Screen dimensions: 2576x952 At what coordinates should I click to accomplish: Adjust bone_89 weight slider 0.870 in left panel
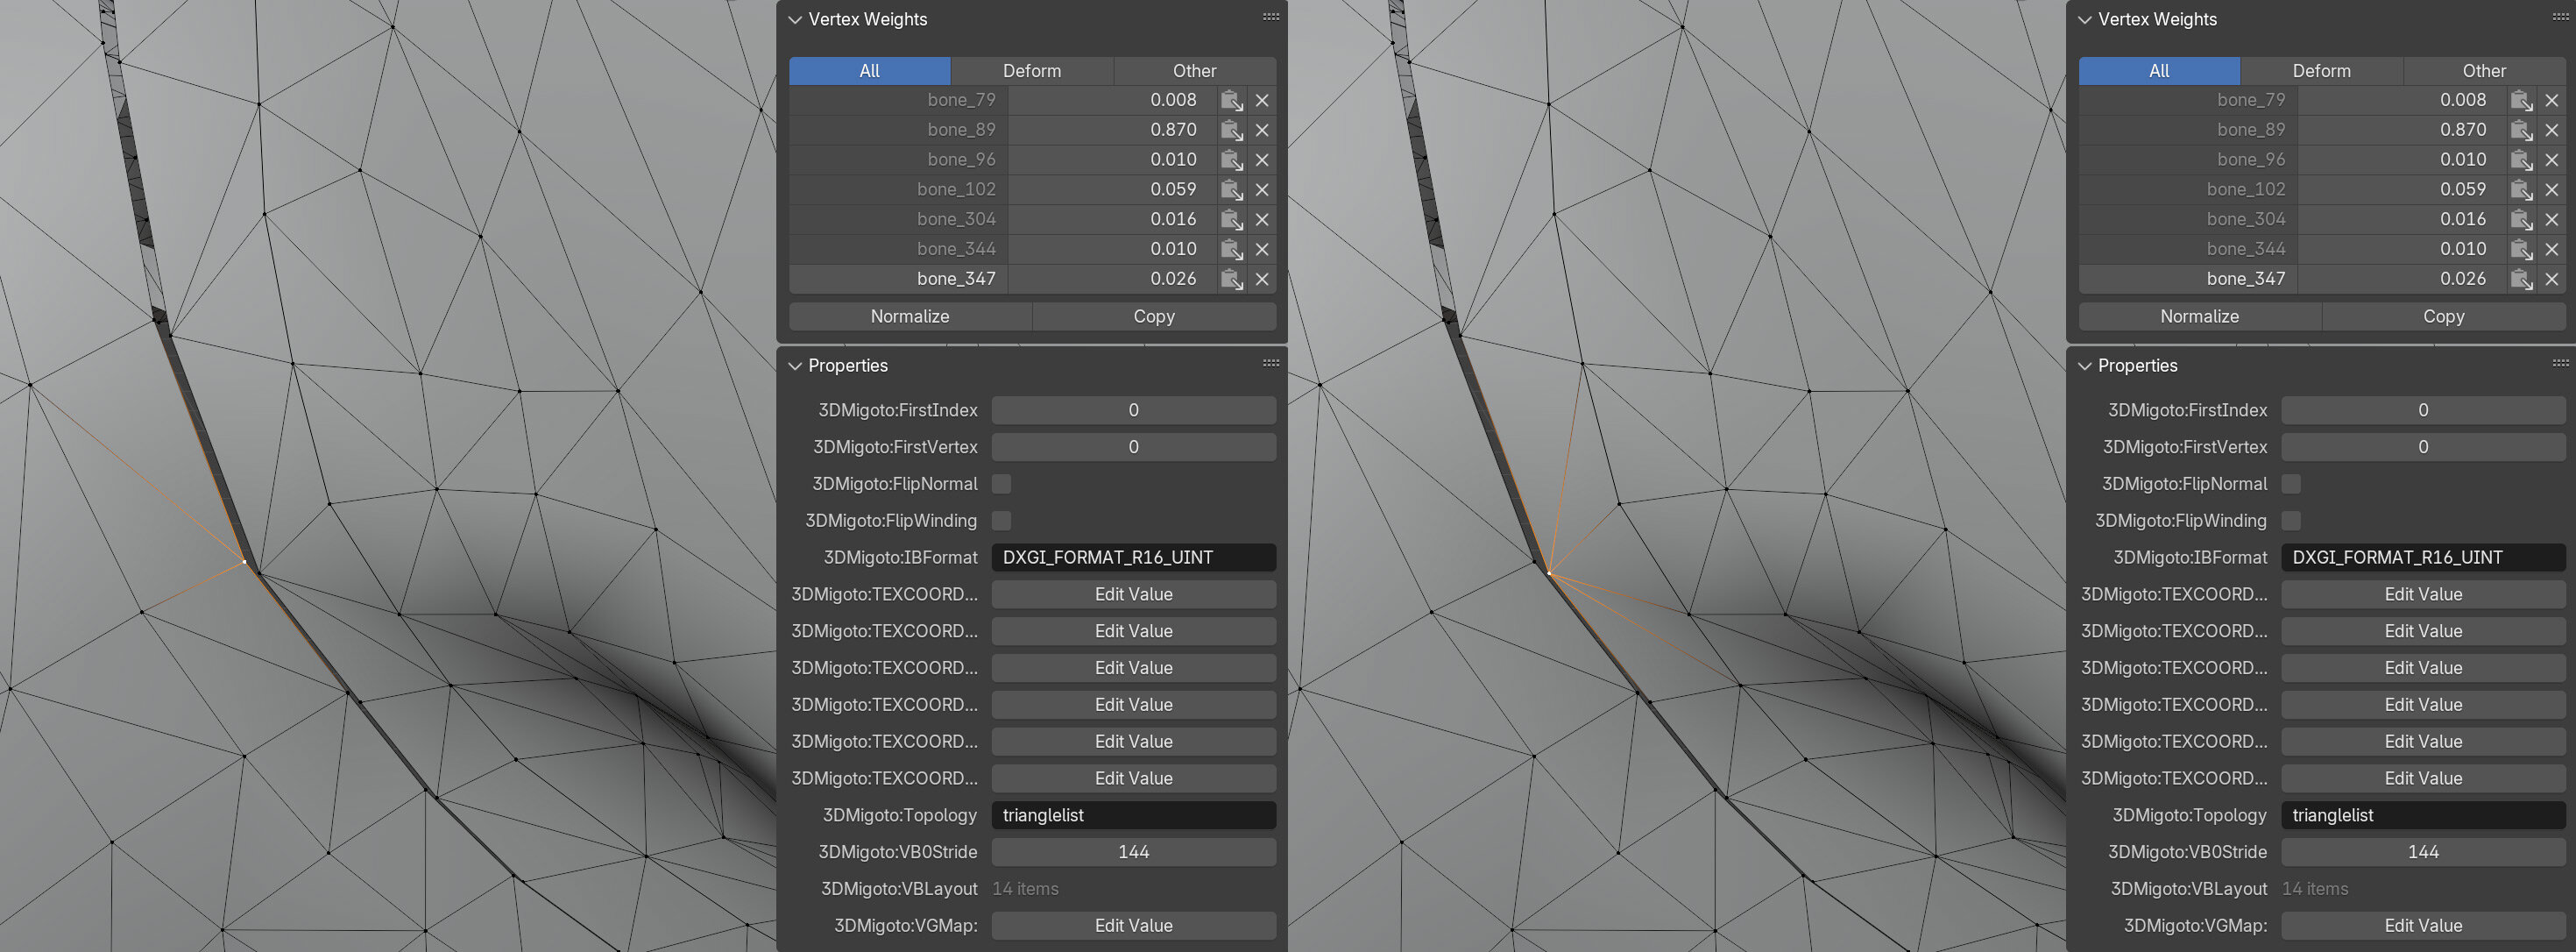tap(1112, 130)
